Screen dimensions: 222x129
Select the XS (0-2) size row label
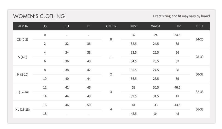pyautogui.click(x=23, y=39)
